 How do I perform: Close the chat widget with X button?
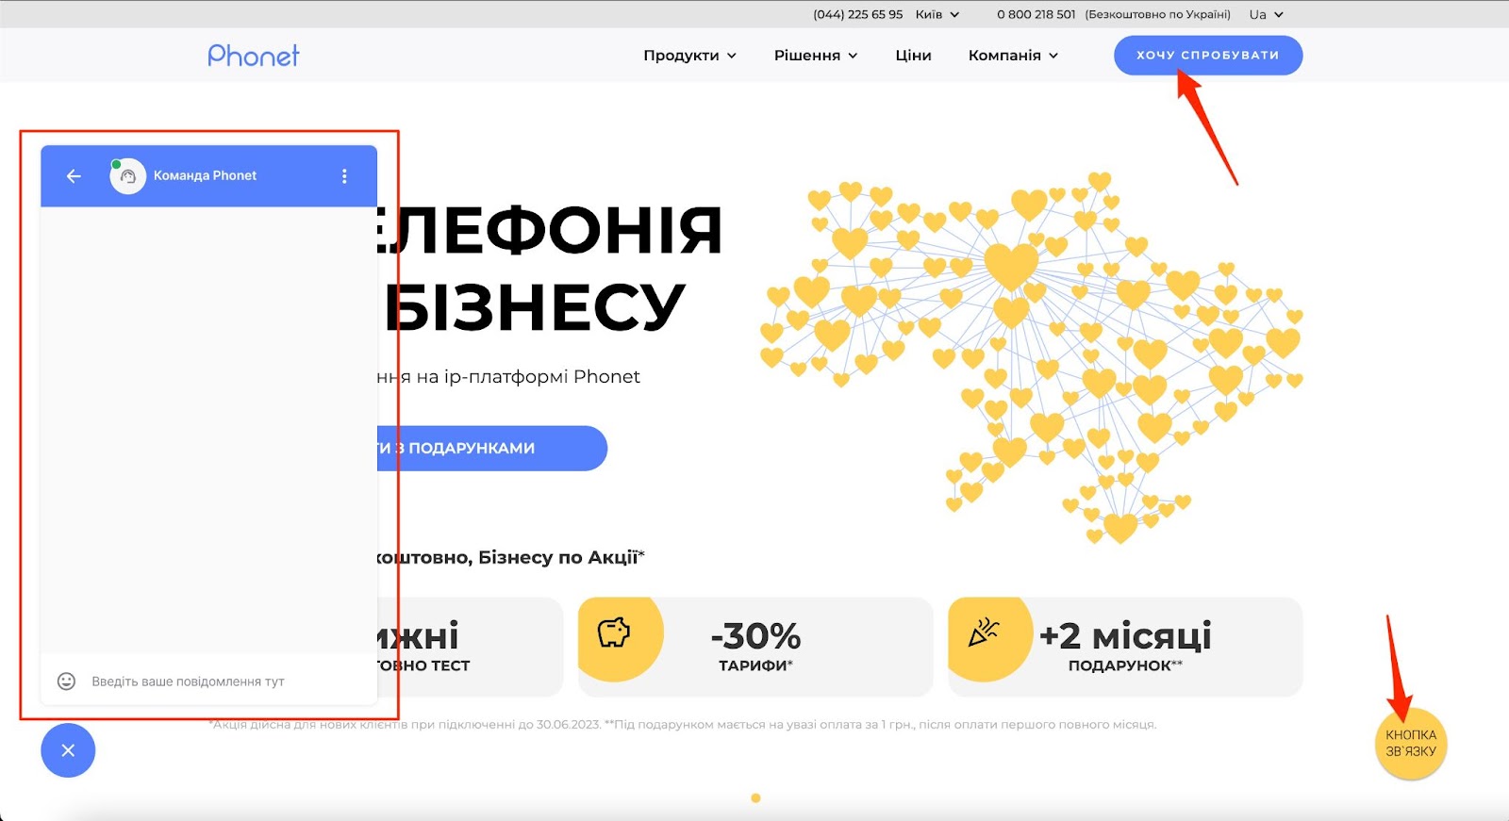(x=68, y=750)
